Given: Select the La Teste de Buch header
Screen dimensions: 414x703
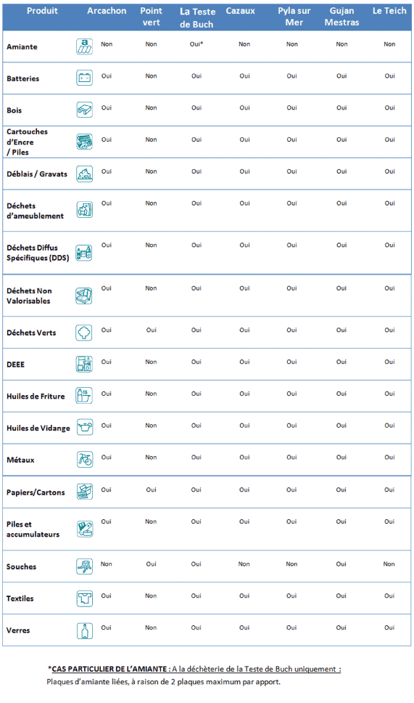Looking at the screenshot, I should pos(197,18).
